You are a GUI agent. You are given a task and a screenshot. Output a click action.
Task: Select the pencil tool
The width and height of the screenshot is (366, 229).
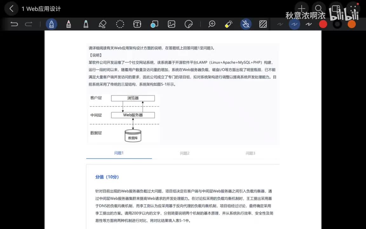tap(69, 24)
